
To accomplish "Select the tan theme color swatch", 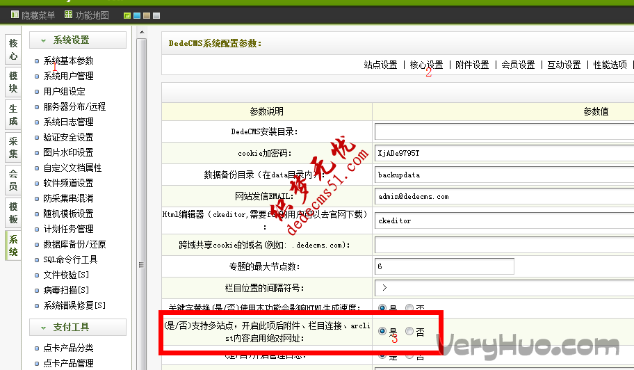I will 147,16.
